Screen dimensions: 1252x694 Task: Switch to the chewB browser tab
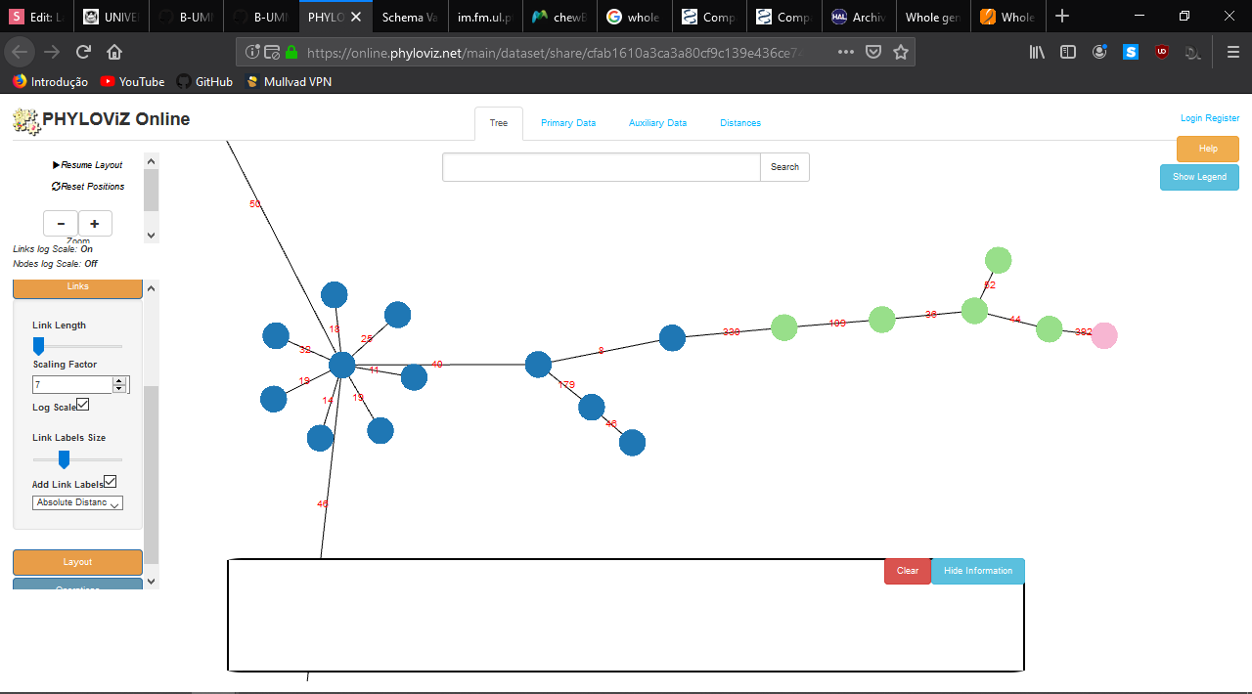click(559, 17)
